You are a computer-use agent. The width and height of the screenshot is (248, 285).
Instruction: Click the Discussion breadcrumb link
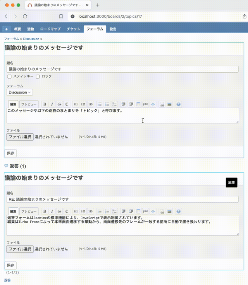tap(31, 39)
